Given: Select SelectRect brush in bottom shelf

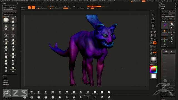Looking at the screenshot, I should pyautogui.click(x=88, y=97).
